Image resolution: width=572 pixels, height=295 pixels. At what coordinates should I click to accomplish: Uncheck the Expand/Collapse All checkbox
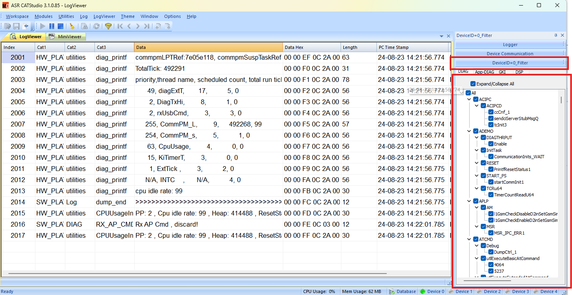pyautogui.click(x=473, y=84)
